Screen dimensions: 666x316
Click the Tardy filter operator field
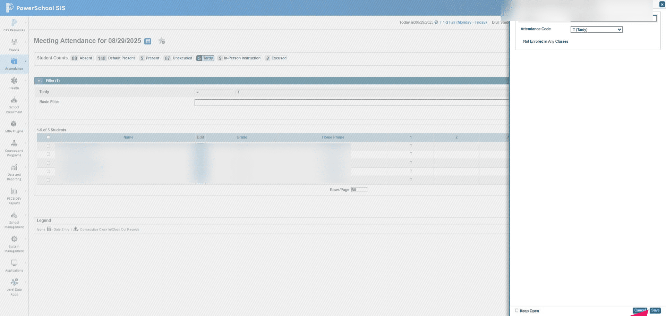click(x=214, y=92)
